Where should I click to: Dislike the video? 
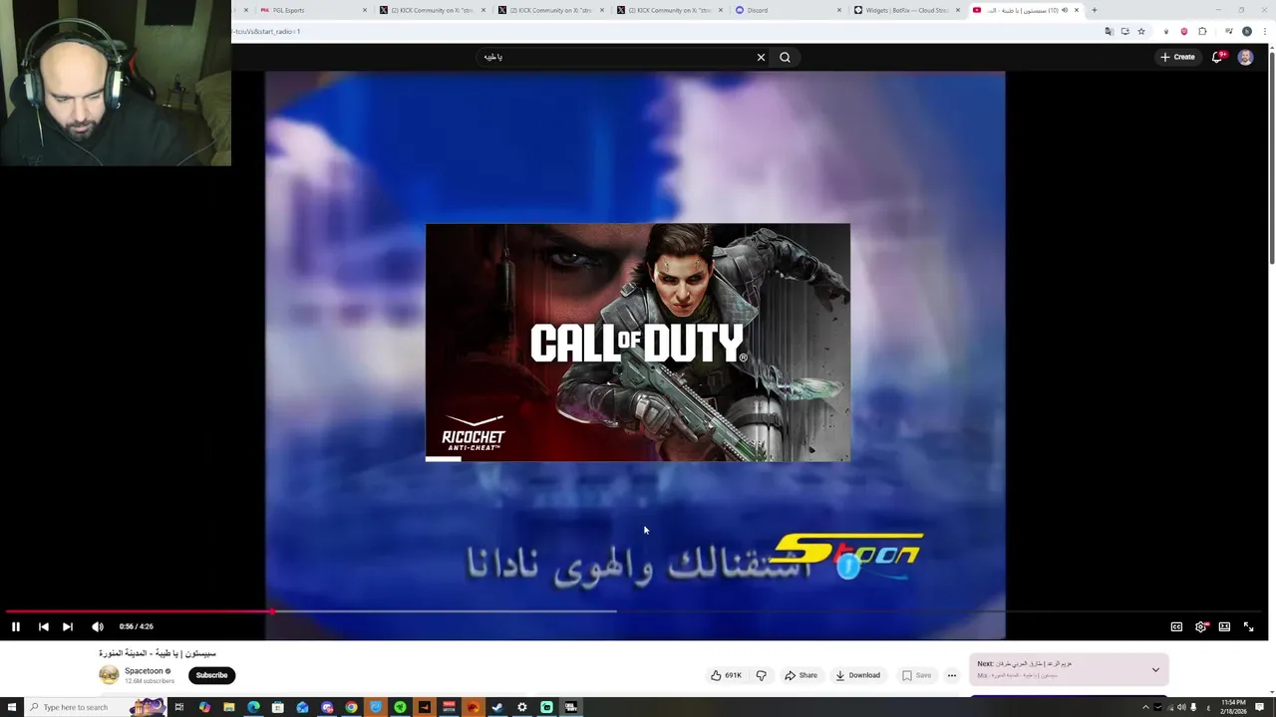click(x=761, y=675)
